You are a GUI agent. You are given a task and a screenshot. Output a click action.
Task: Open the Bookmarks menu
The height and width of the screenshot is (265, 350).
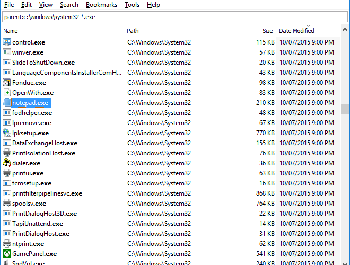[x=102, y=5]
